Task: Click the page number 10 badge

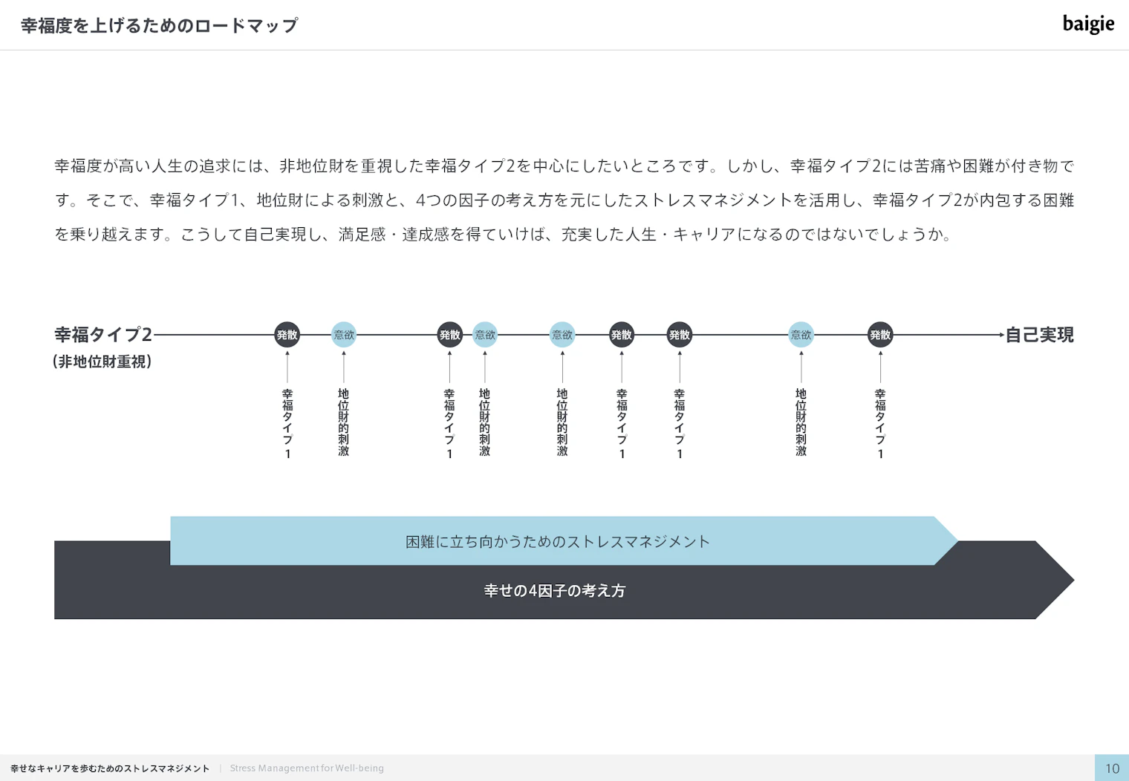Action: pyautogui.click(x=1112, y=768)
